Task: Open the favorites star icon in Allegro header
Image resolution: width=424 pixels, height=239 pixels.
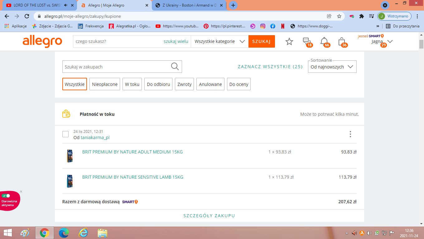Action: pos(289,41)
